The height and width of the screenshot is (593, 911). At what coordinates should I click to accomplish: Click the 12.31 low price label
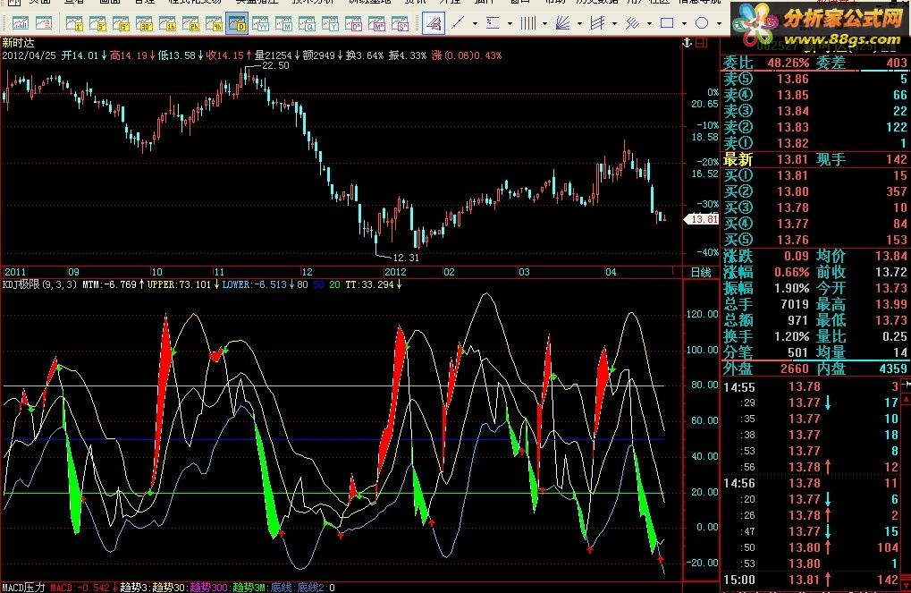click(406, 258)
